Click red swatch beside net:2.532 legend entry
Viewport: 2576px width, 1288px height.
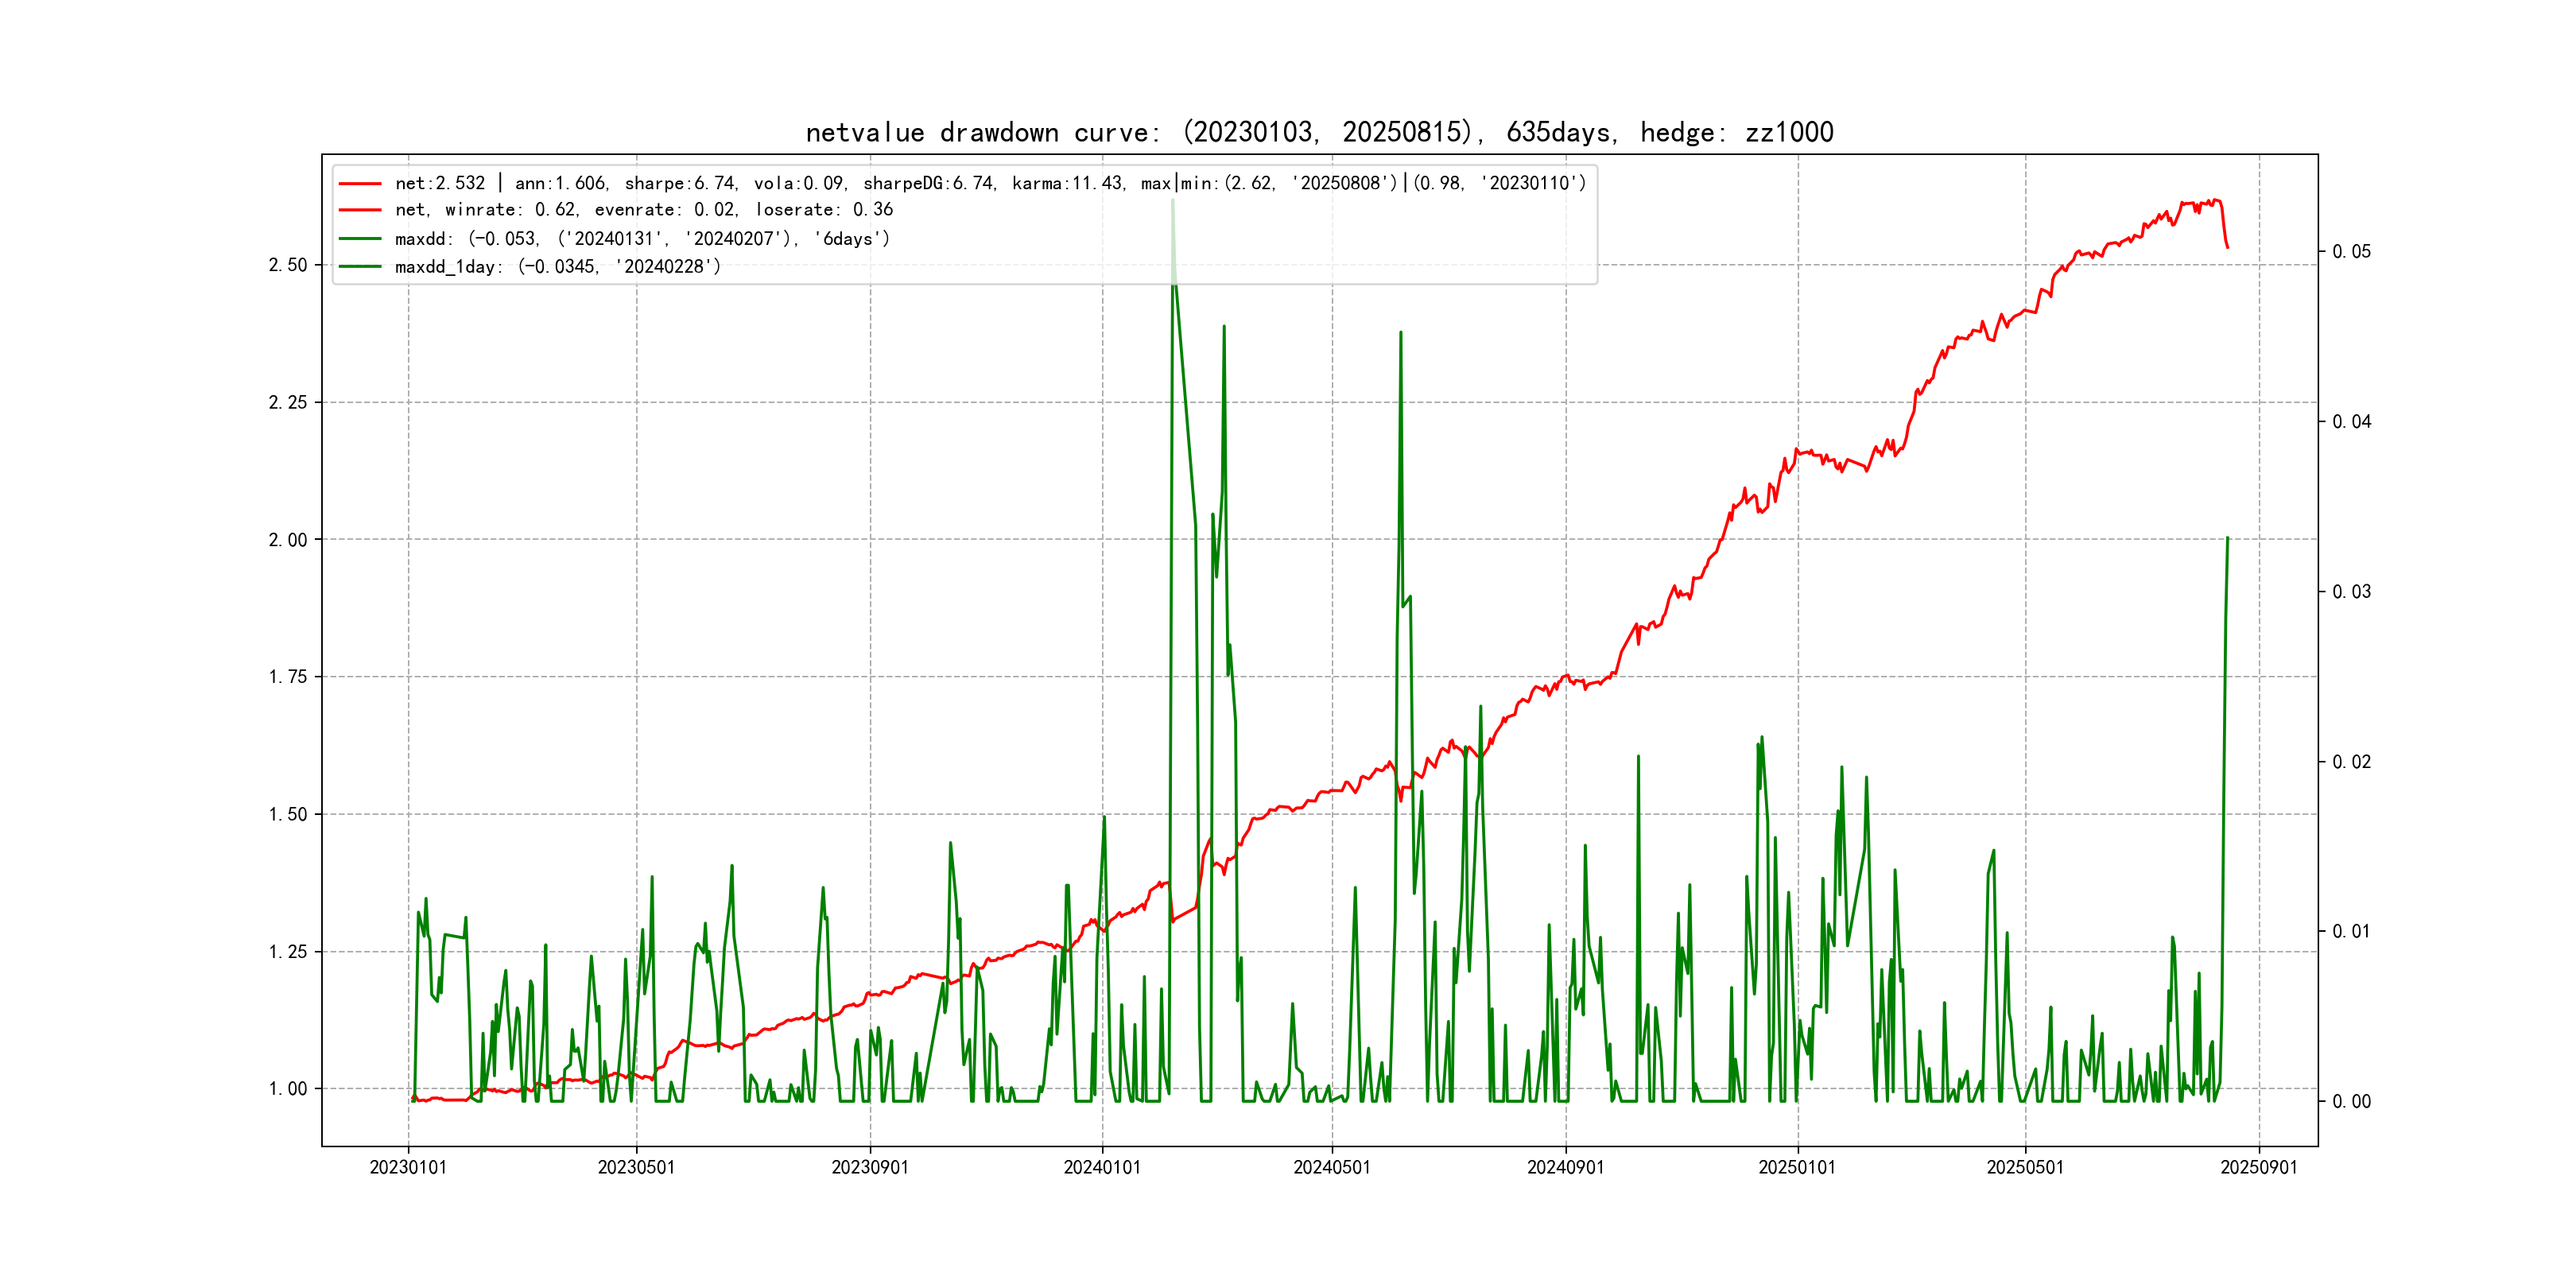360,184
